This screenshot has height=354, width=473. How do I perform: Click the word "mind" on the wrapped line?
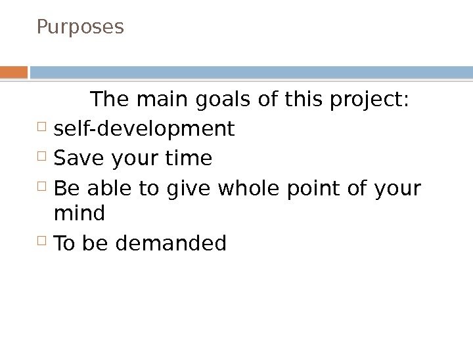pos(79,214)
